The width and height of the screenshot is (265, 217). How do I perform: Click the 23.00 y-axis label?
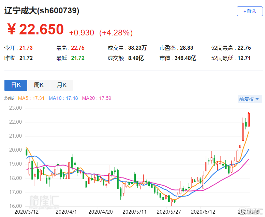coord(15,108)
